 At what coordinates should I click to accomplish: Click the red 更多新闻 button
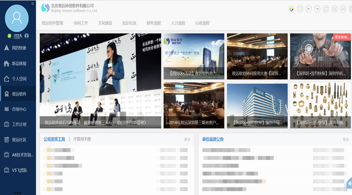tap(342, 37)
